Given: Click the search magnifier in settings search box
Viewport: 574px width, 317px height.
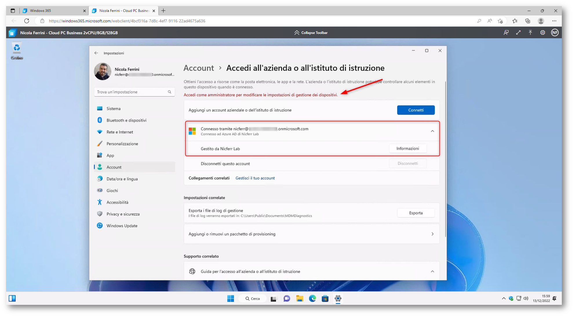Looking at the screenshot, I should coord(170,92).
